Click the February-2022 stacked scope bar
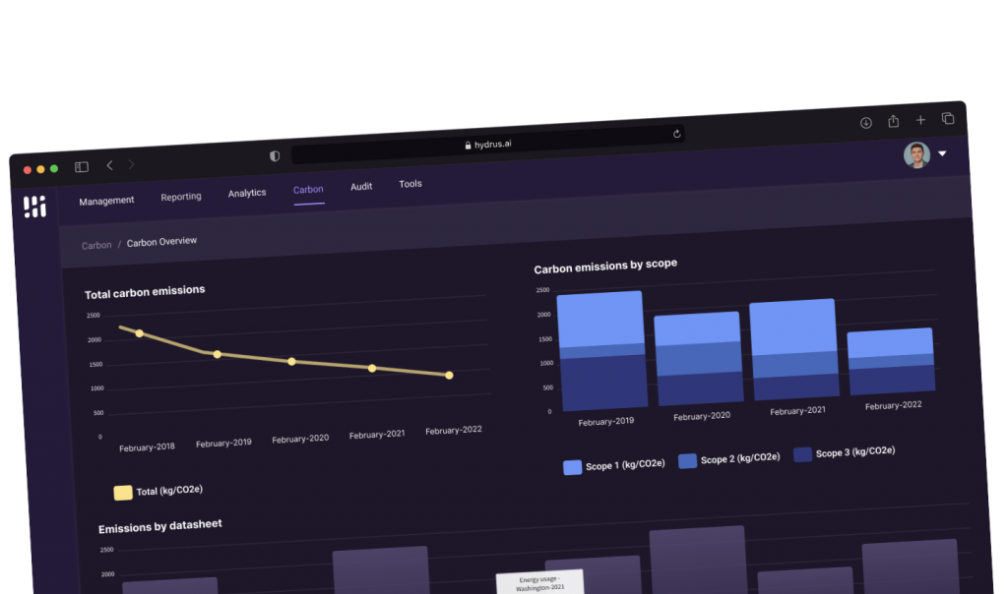The width and height of the screenshot is (1008, 594). 892,361
